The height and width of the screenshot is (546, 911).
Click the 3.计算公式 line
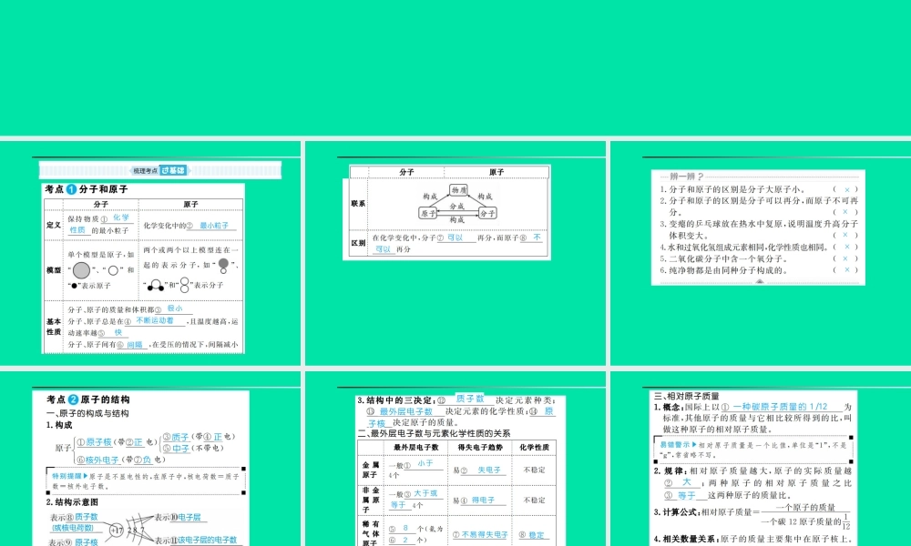click(752, 516)
